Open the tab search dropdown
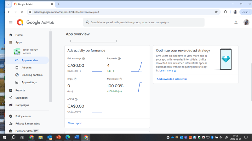 (9, 4)
